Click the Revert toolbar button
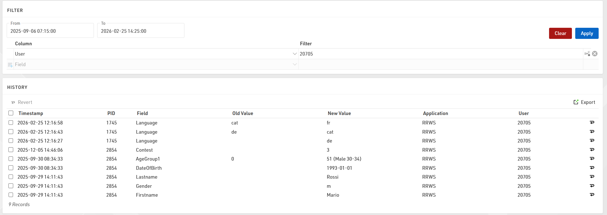Image resolution: width=607 pixels, height=215 pixels. click(x=22, y=102)
